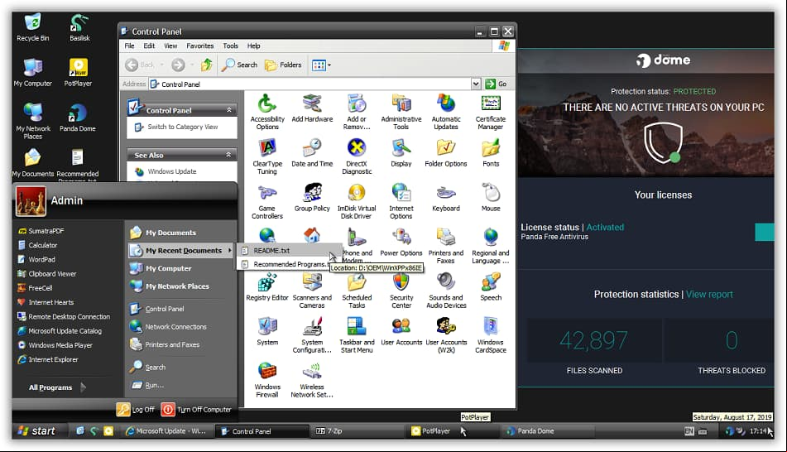Open Accessibility Options in Control Panel
787x452 pixels.
tap(267, 112)
